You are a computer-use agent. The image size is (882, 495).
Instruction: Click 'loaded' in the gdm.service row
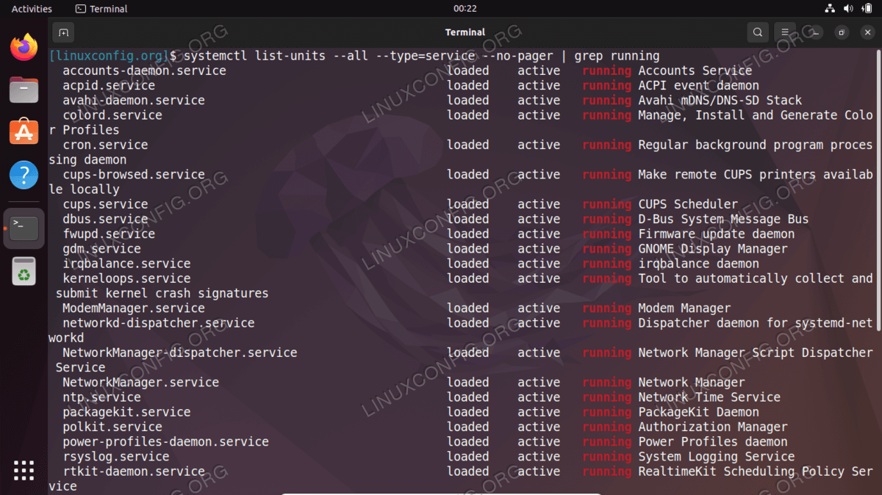click(468, 249)
